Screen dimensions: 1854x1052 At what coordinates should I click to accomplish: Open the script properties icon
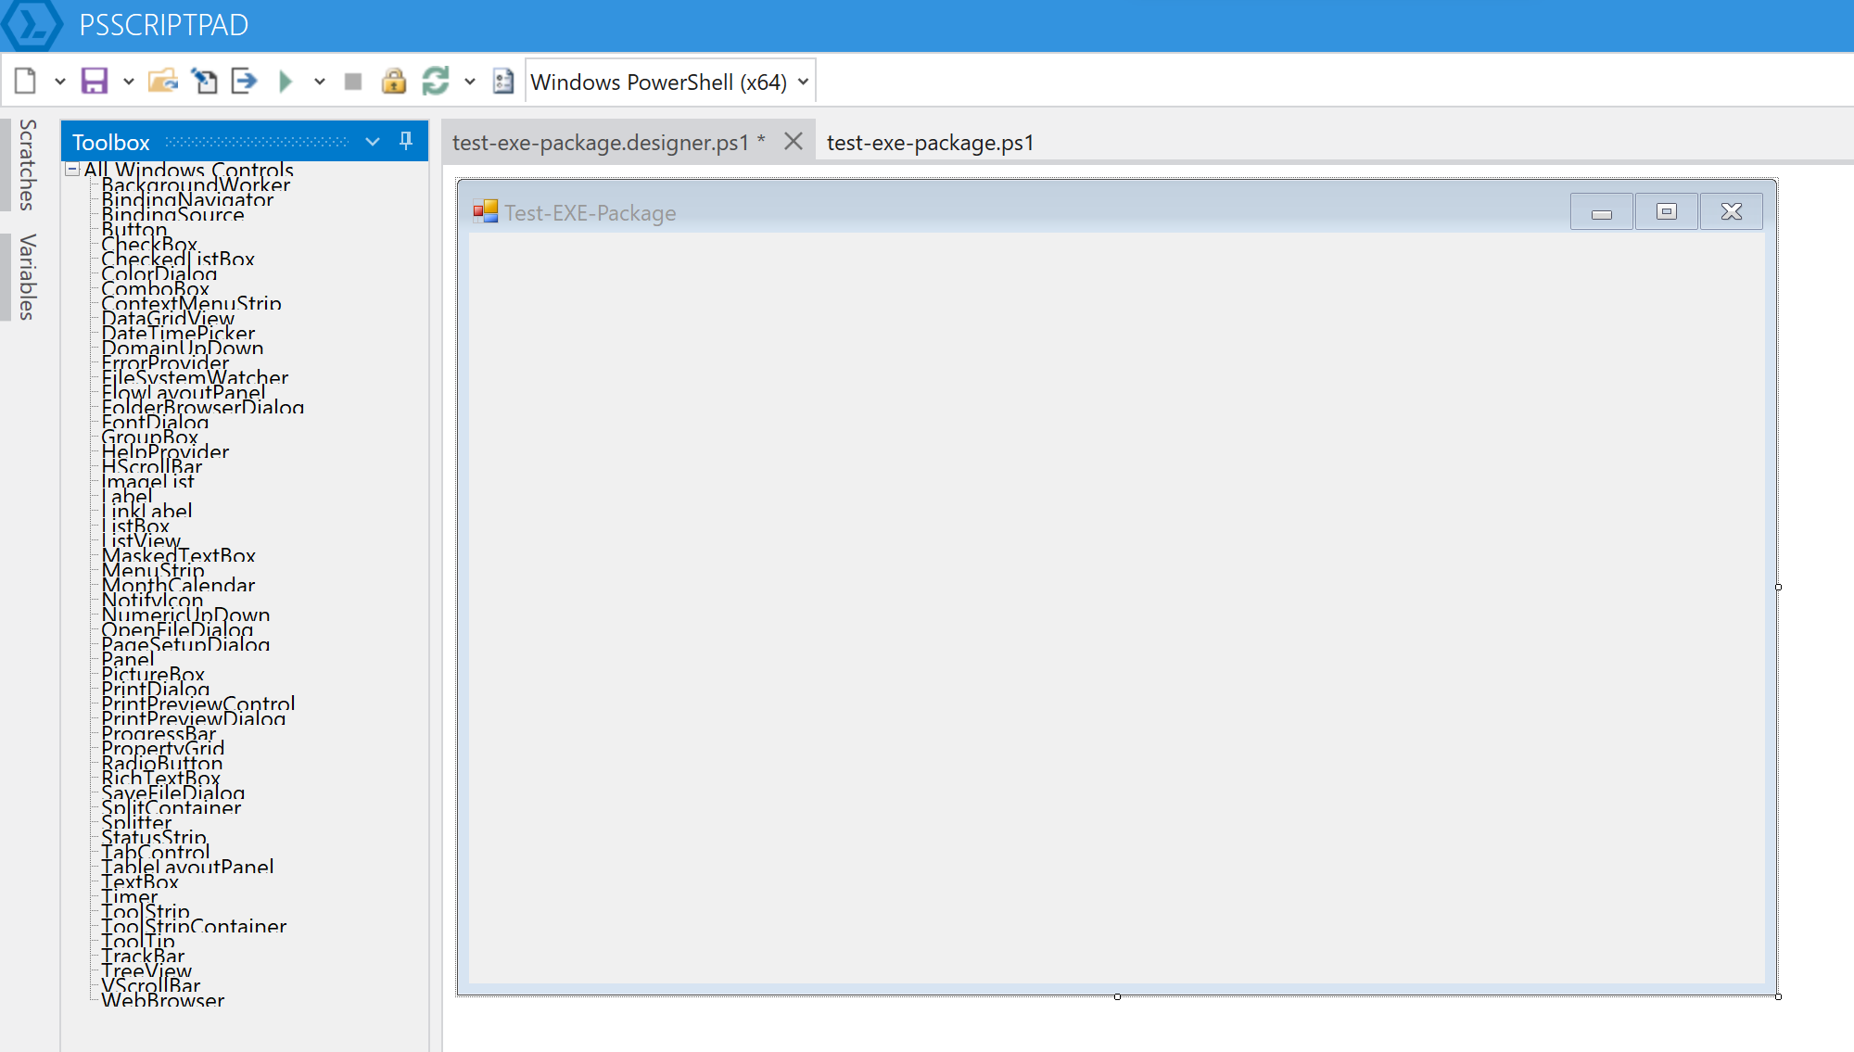tap(502, 82)
